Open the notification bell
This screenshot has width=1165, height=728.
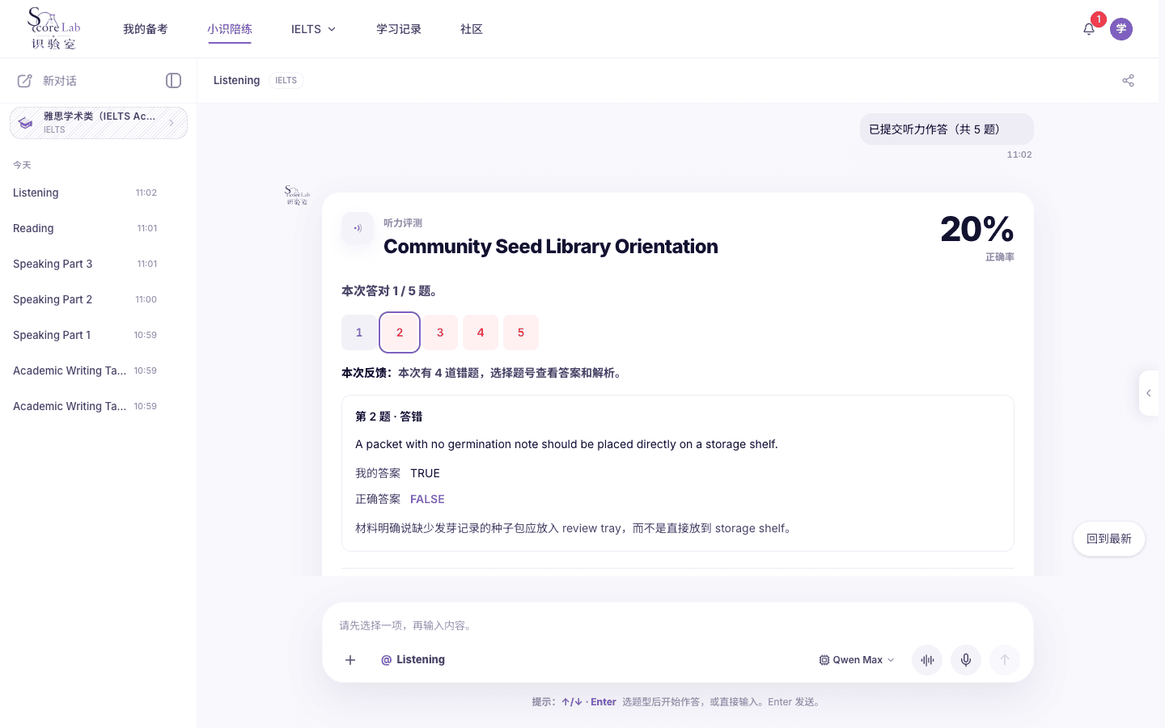(x=1089, y=29)
